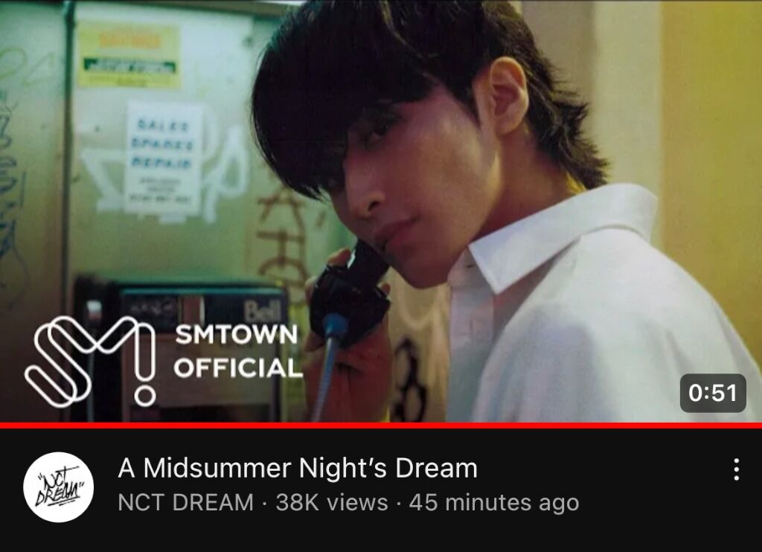Image resolution: width=762 pixels, height=552 pixels.
Task: Play the A Midsummer Night's Dream video thumbnail
Action: click(381, 211)
